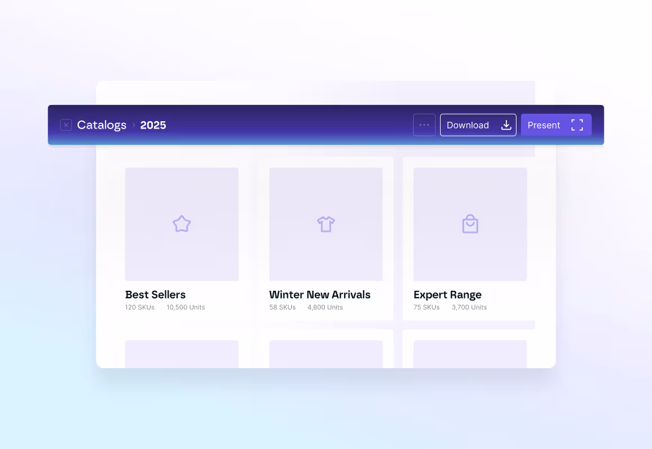Click the breadcrumb chevron separator after Catalogs
This screenshot has width=652, height=449.
pyautogui.click(x=133, y=125)
